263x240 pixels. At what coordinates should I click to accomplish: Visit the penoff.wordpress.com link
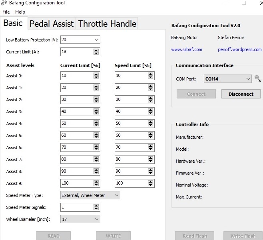coord(240,49)
